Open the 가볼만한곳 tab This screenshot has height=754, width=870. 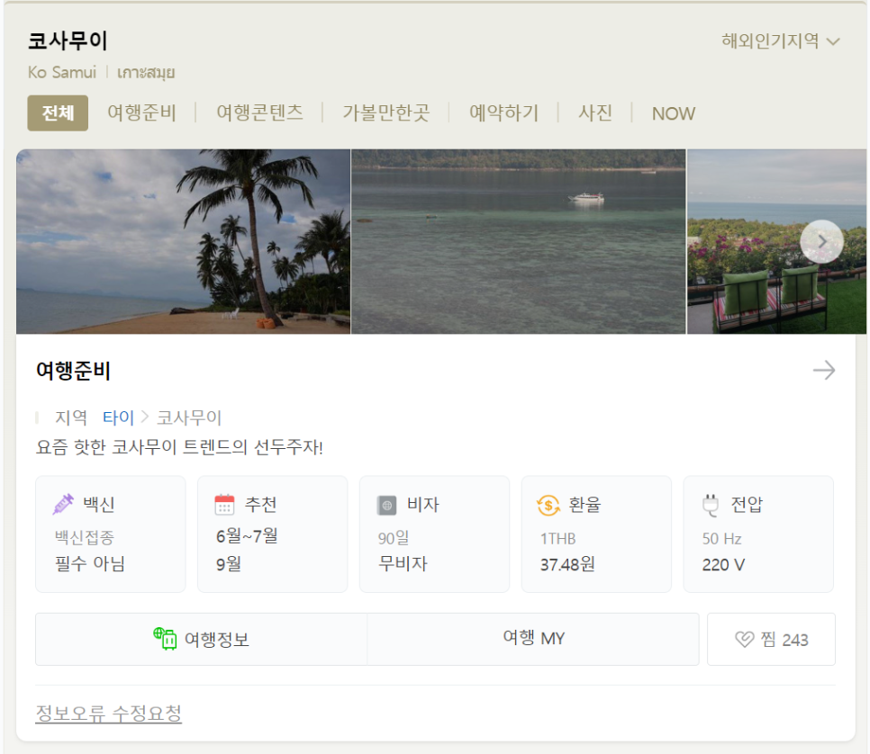pyautogui.click(x=385, y=113)
